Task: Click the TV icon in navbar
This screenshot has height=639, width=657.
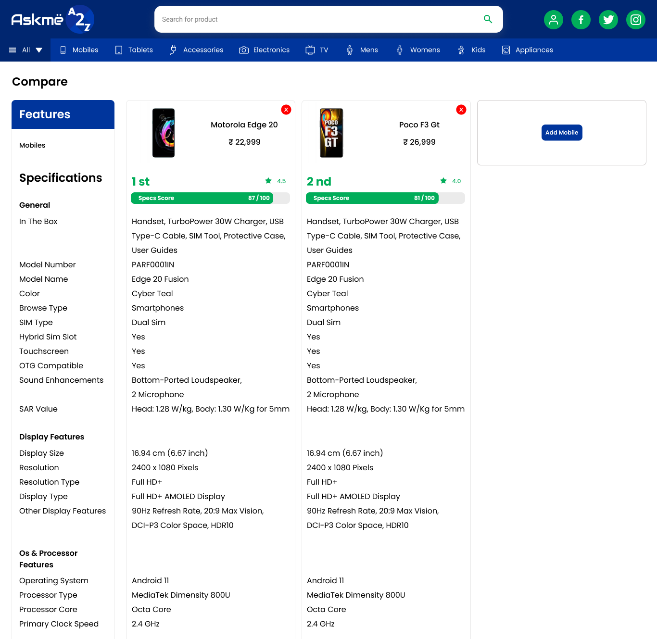Action: [310, 50]
